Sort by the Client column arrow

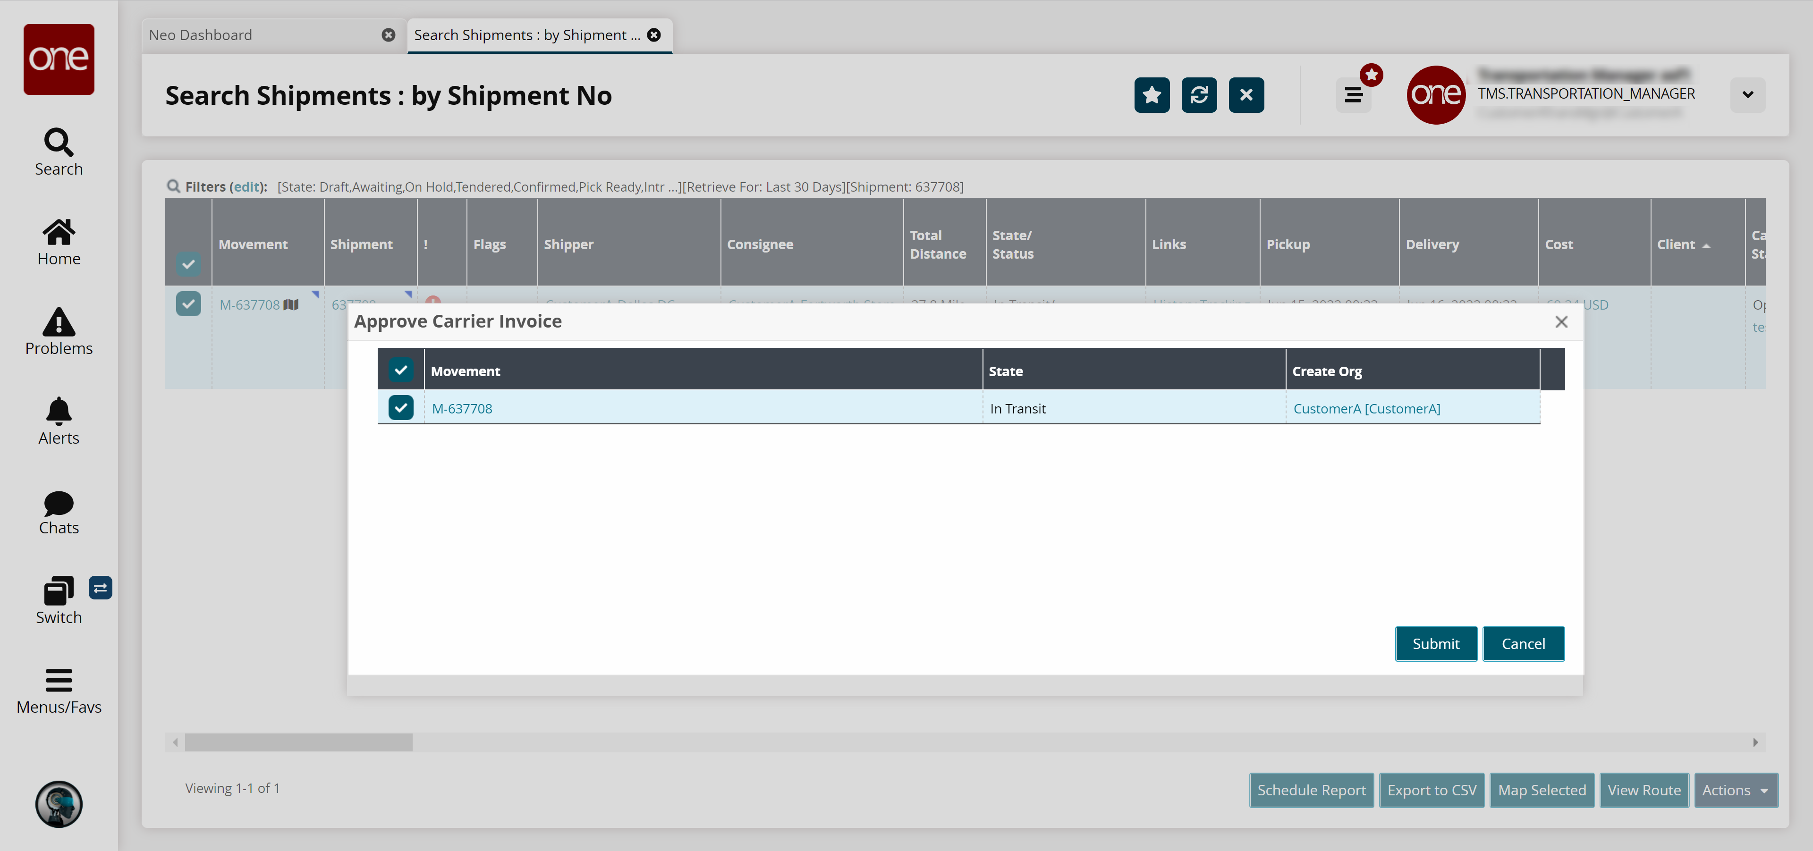[x=1706, y=245]
